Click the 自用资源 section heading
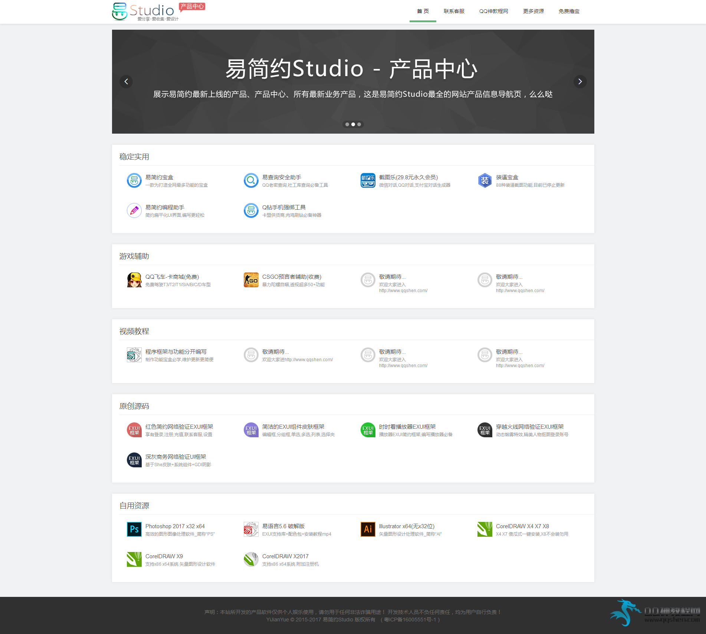The height and width of the screenshot is (634, 706). coord(134,506)
